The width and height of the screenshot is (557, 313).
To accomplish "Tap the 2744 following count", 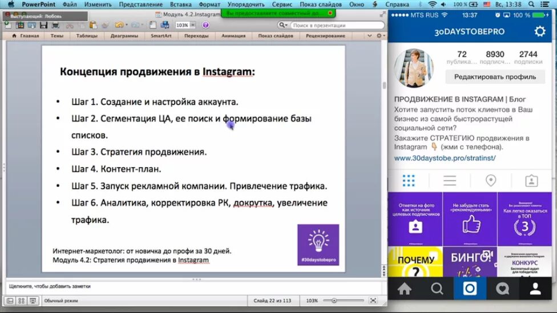I will (x=528, y=54).
